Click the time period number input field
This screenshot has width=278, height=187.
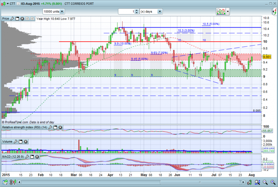(x=127, y=11)
